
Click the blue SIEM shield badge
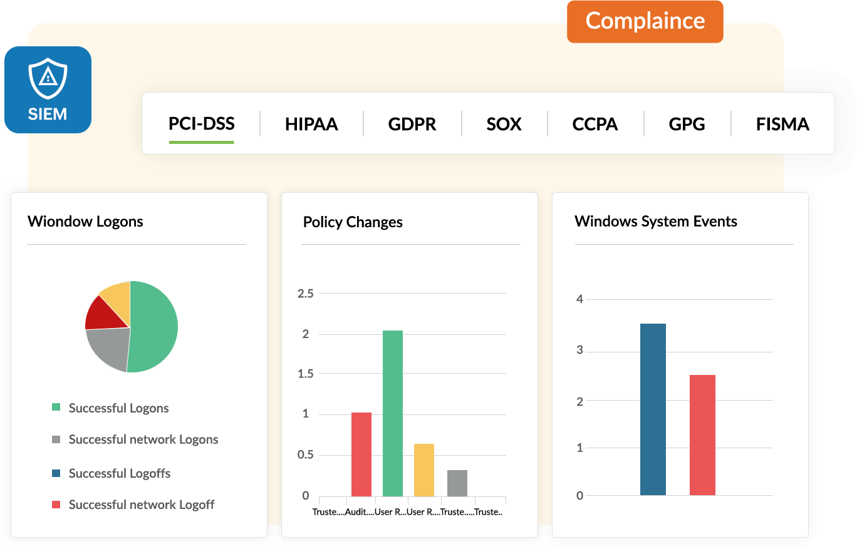tap(48, 90)
